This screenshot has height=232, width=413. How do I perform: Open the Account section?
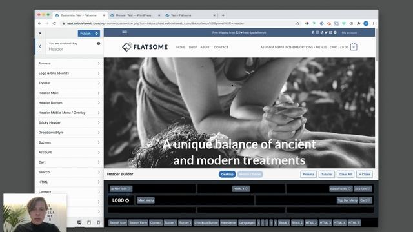[69, 152]
